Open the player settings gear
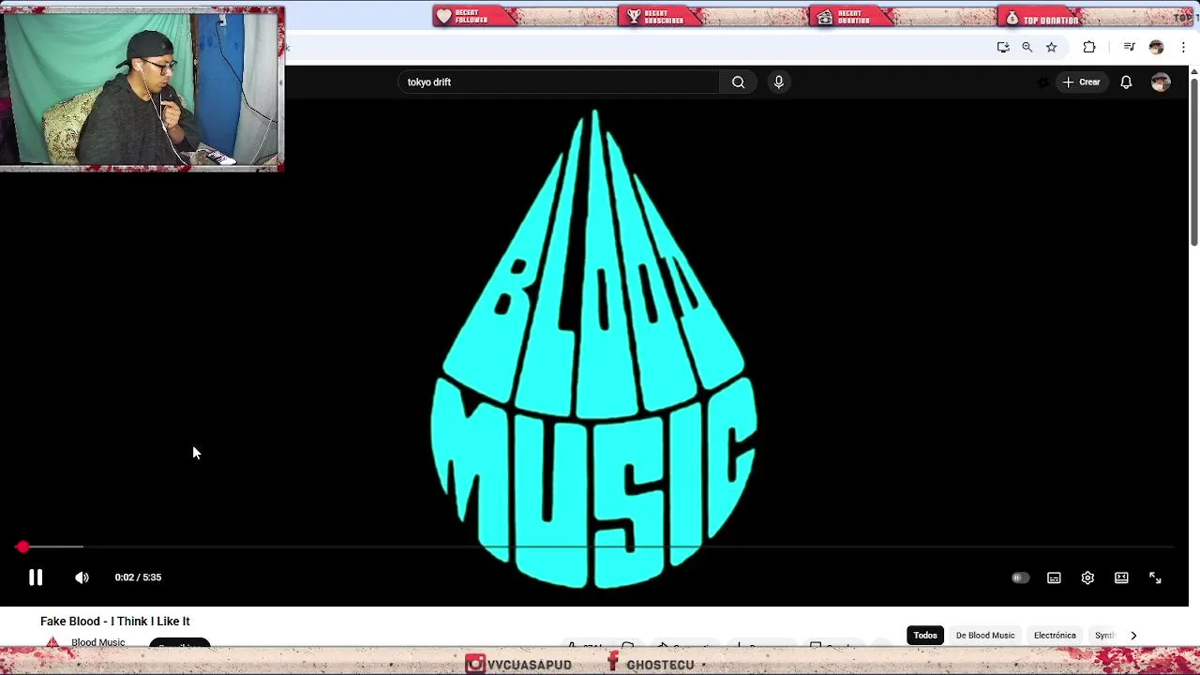 pos(1087,577)
